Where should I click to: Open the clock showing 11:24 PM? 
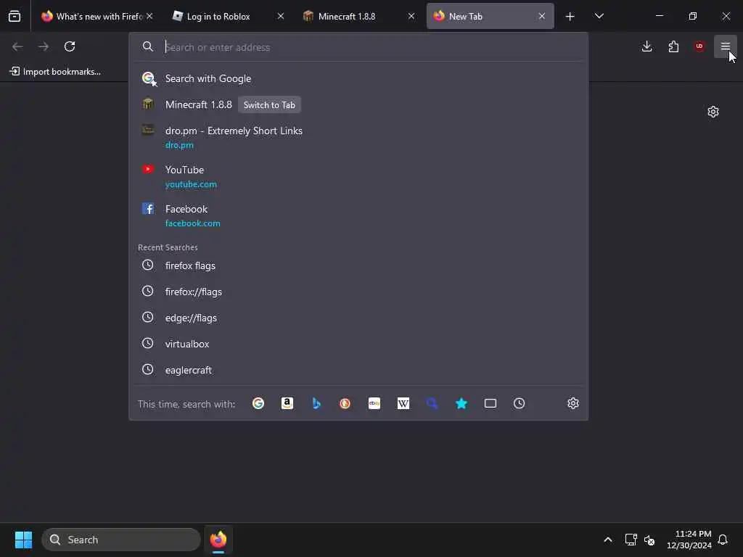pyautogui.click(x=689, y=540)
